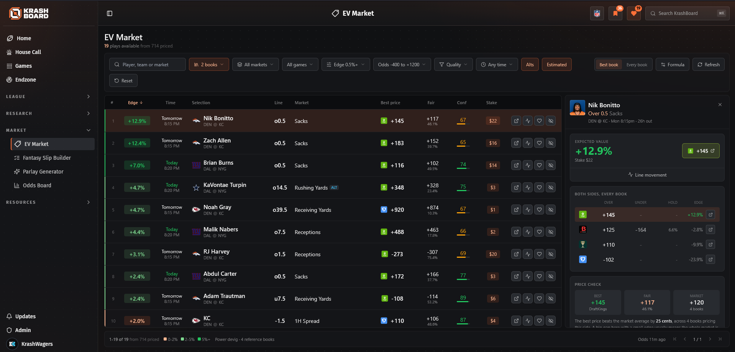This screenshot has width=735, height=352.
Task: Click the Reset filters button
Action: pos(123,81)
